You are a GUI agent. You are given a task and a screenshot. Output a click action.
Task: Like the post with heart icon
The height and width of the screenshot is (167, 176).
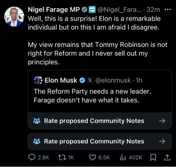92,158
